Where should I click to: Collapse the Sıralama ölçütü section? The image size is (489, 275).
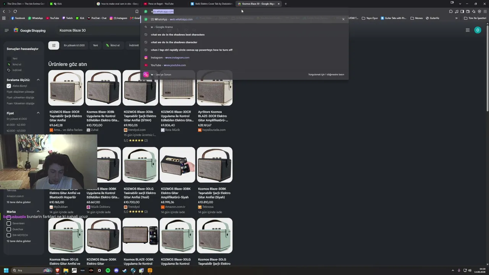tap(38, 80)
